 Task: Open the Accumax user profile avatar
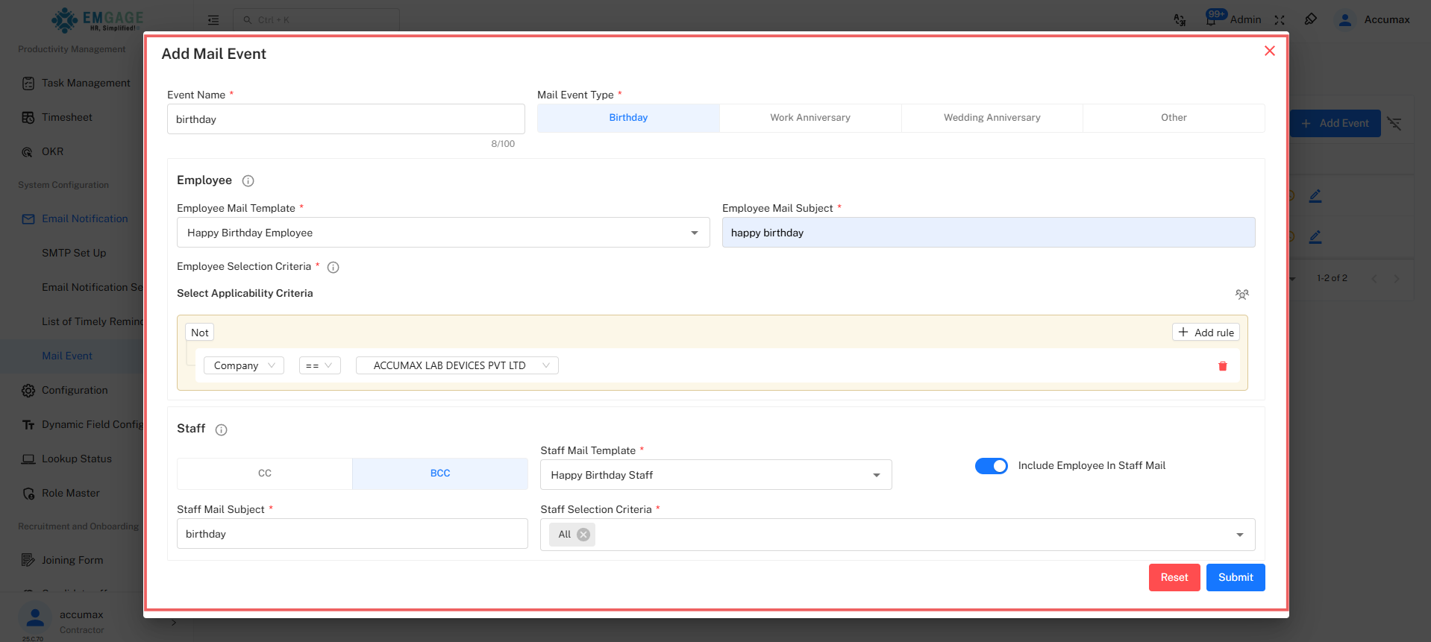1345,20
